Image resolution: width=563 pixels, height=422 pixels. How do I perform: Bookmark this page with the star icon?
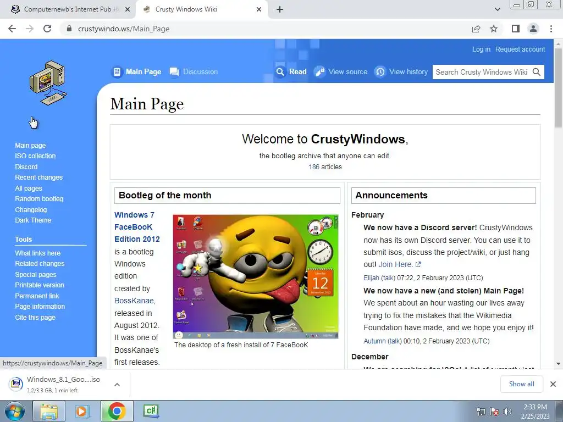click(494, 29)
